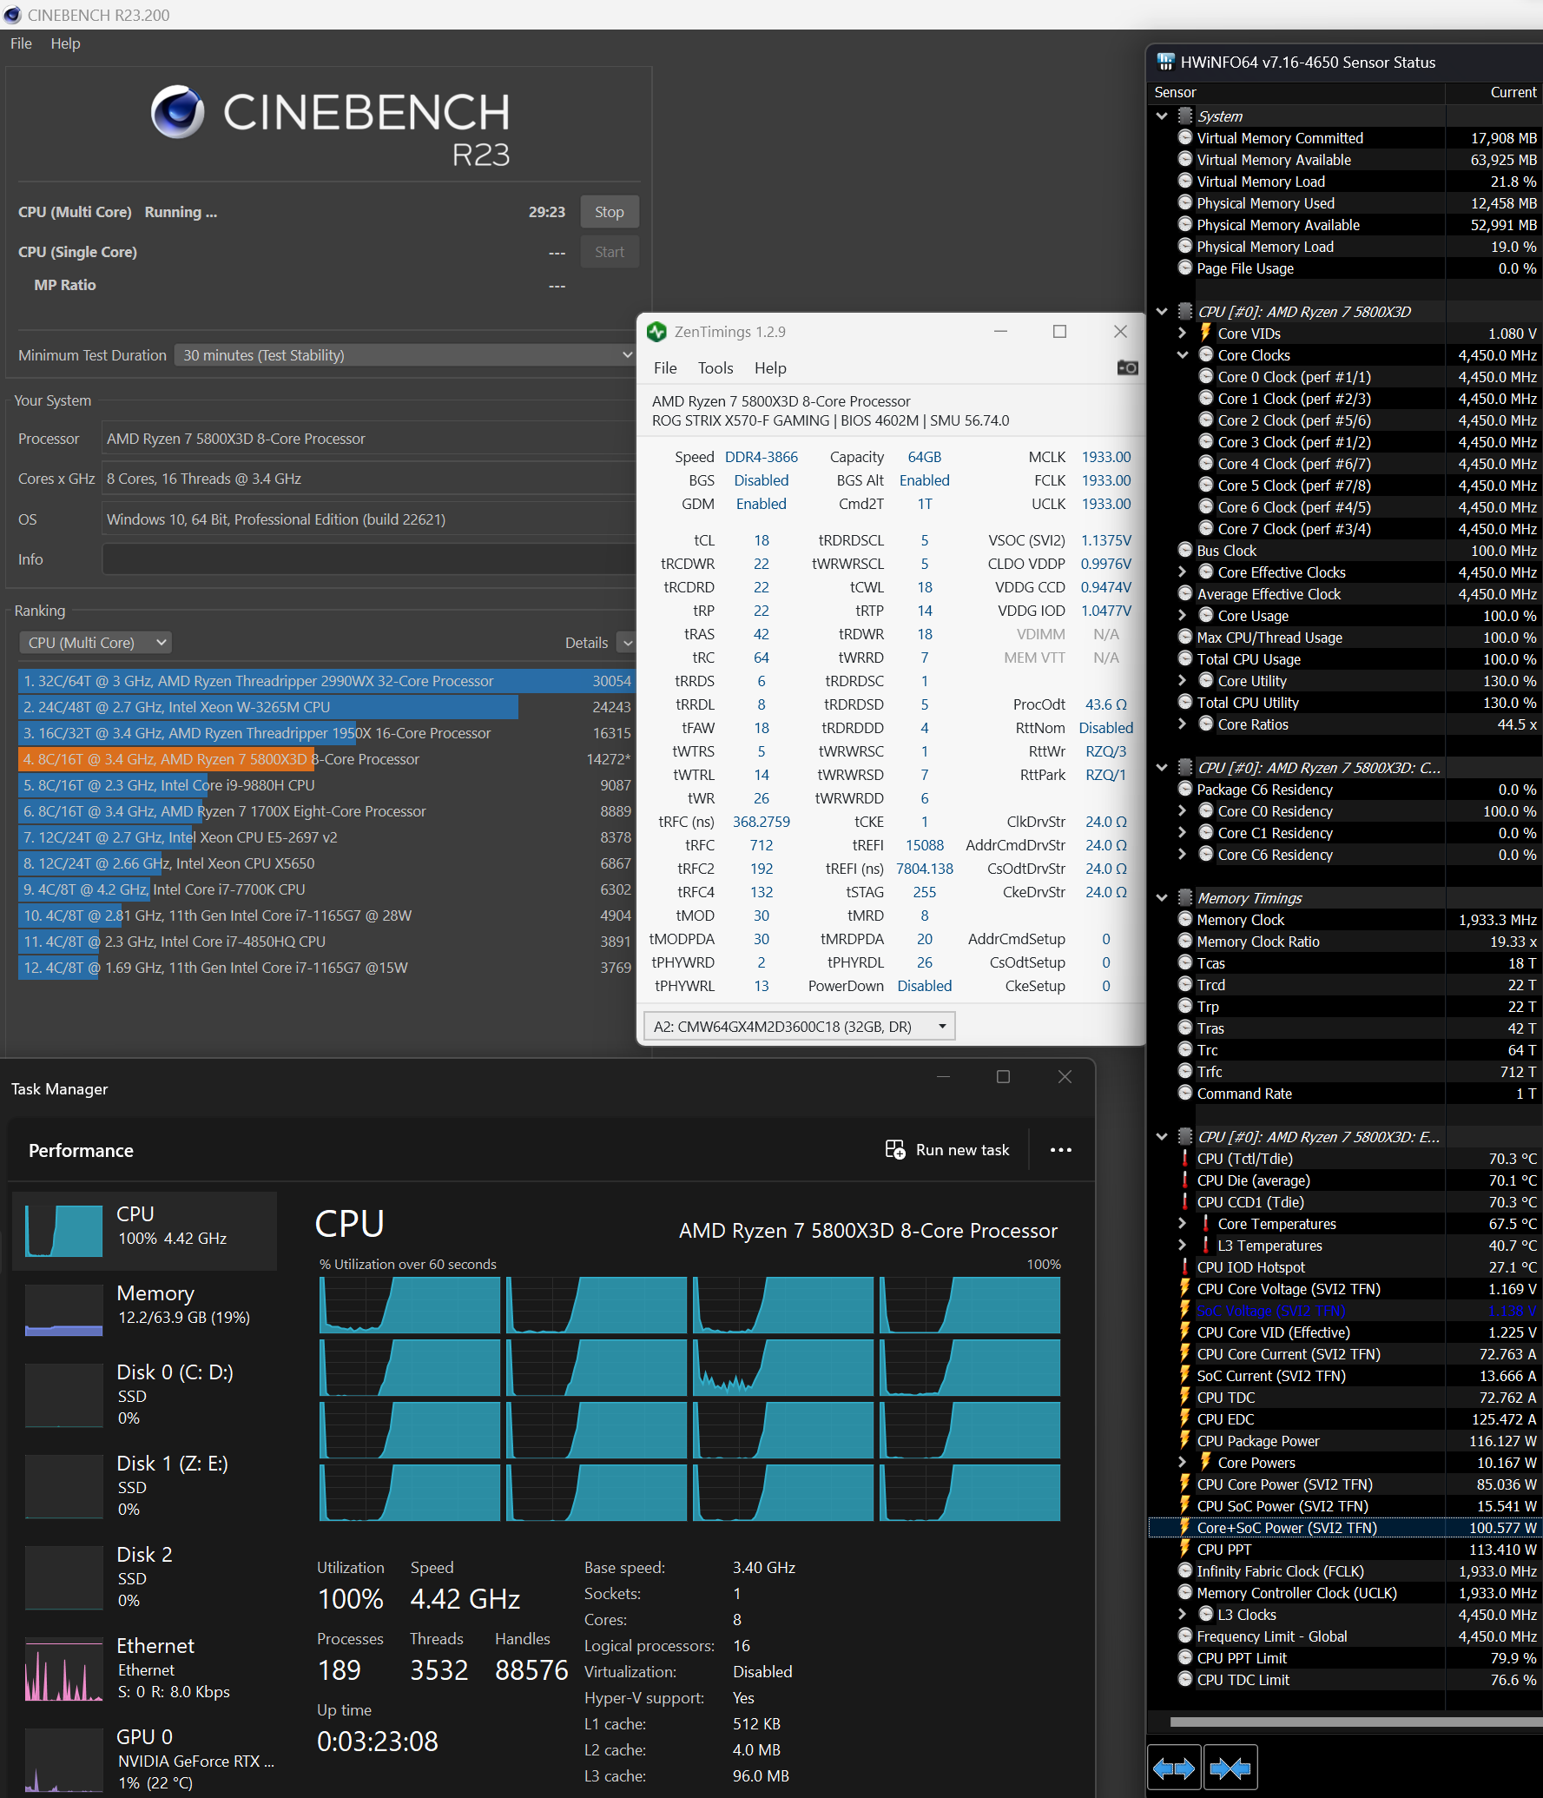
Task: Click the greyed Start button for Single Core
Action: pos(610,252)
